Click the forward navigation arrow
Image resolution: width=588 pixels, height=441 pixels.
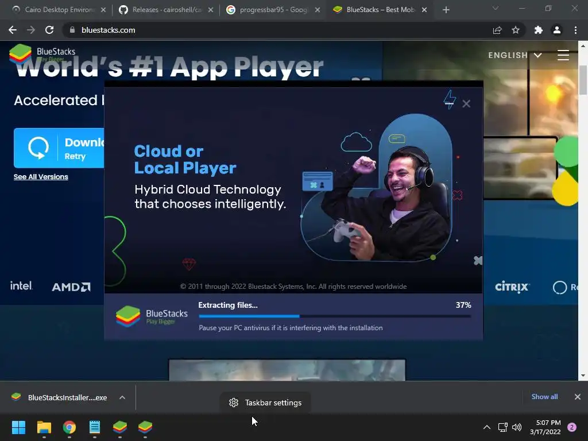point(31,30)
